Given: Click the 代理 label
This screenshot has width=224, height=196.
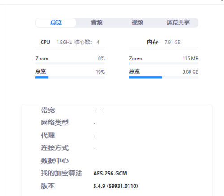Looking at the screenshot, I should point(48,136).
